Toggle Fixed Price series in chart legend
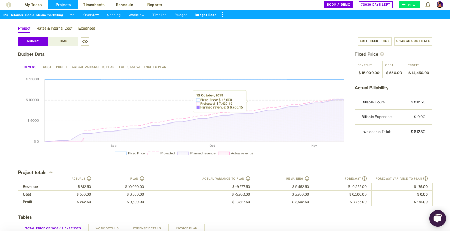This screenshot has width=450, height=231. (x=130, y=153)
